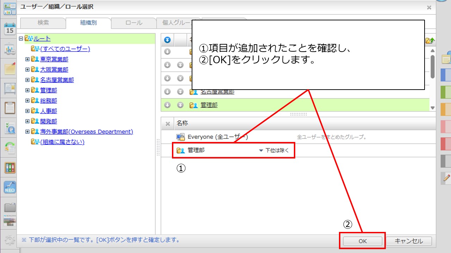451x253 pixels.
Task: Select 東京営業部 in the tree
Action: click(54, 59)
